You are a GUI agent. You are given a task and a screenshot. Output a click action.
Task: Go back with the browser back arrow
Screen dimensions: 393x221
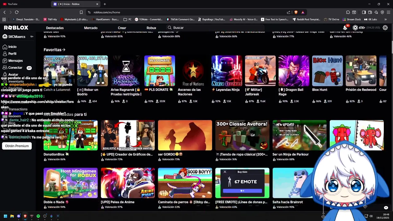(5, 12)
